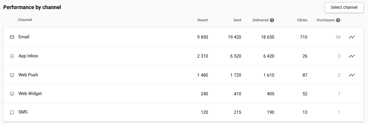Image resolution: width=368 pixels, height=124 pixels.
Task: Open trend chart for Web Push row
Action: click(352, 75)
